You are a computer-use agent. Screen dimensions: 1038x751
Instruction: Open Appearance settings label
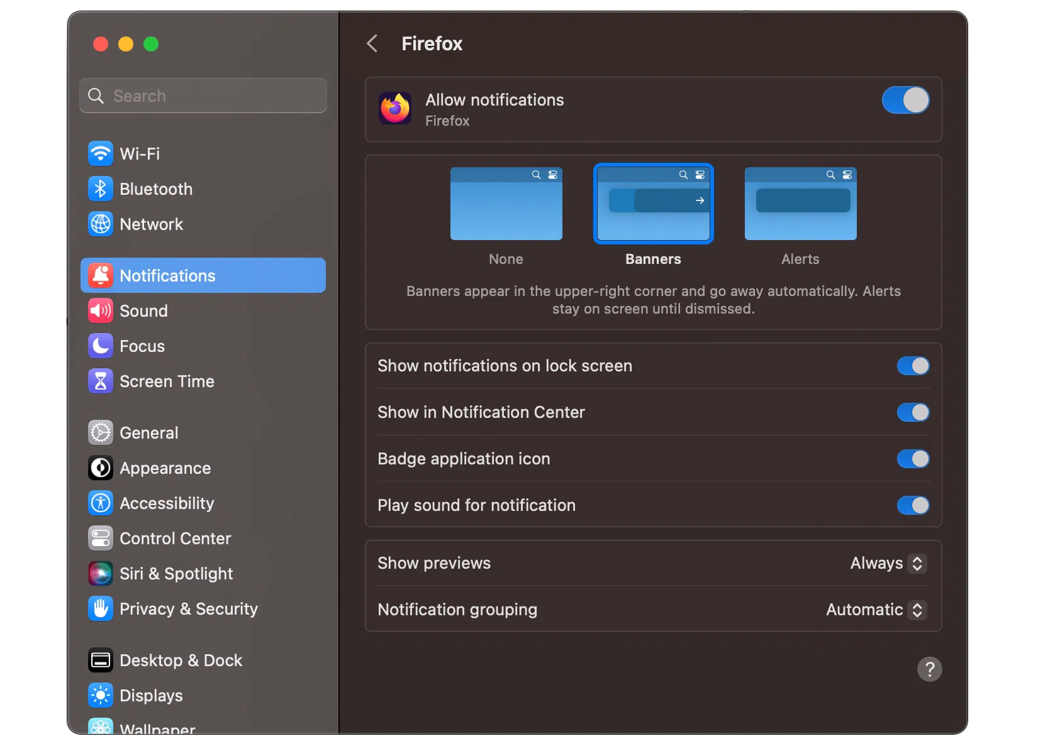[165, 468]
